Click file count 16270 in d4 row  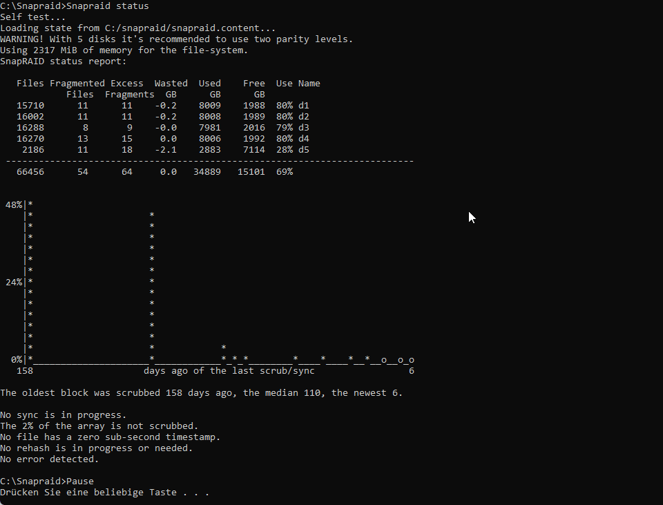click(30, 138)
